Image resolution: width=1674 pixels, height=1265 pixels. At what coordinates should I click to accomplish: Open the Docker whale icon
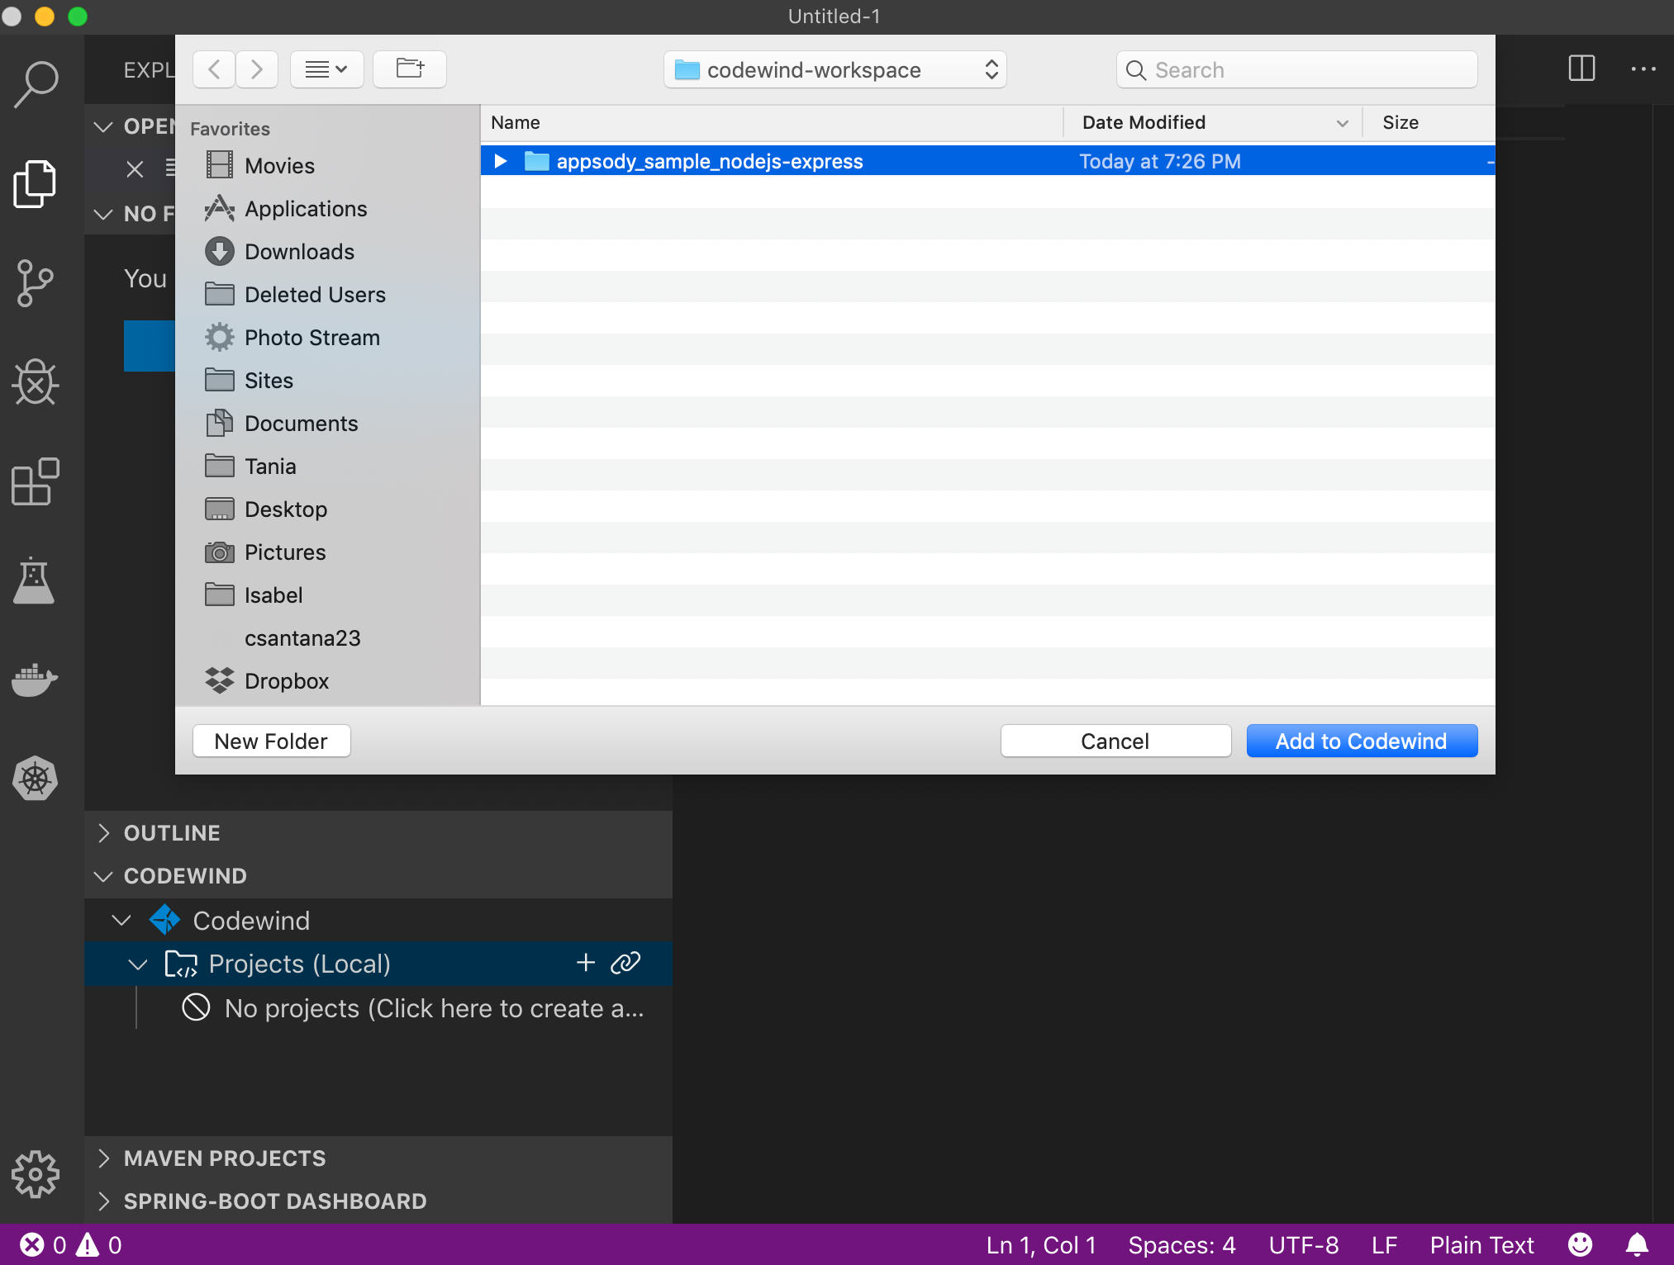(36, 680)
